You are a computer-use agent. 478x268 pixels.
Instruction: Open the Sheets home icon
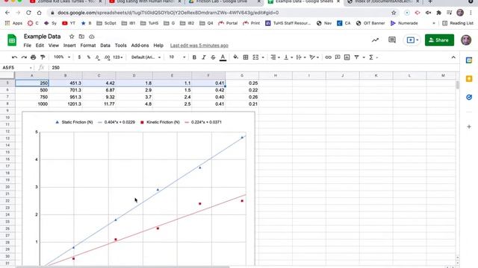click(x=12, y=40)
